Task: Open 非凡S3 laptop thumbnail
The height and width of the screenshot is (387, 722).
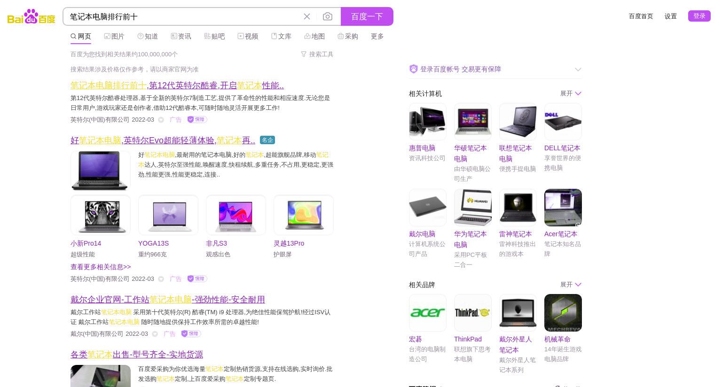Action: (x=236, y=215)
